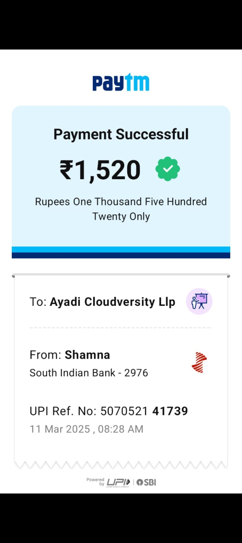Click the light blue stripe under summary
242x543 pixels.
pos(121,250)
